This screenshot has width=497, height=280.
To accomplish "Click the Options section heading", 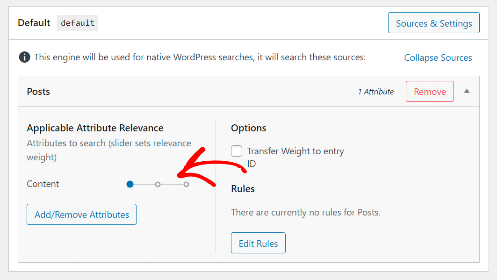I will point(248,128).
